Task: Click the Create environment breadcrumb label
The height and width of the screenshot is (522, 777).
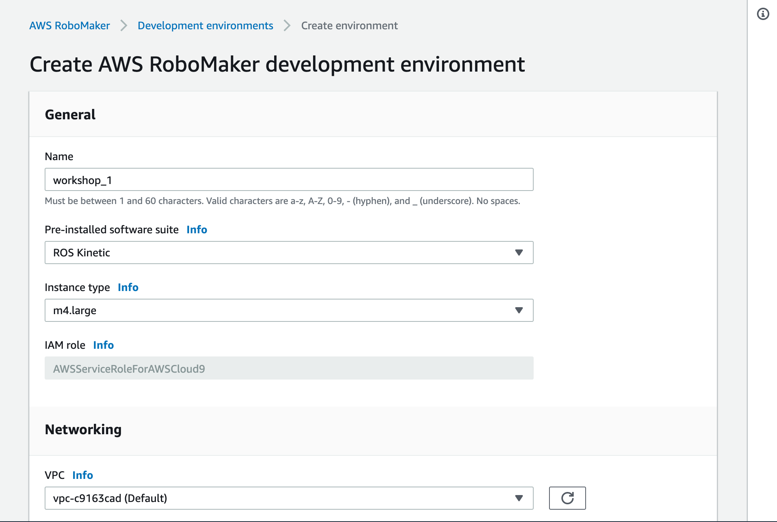Action: pos(349,25)
